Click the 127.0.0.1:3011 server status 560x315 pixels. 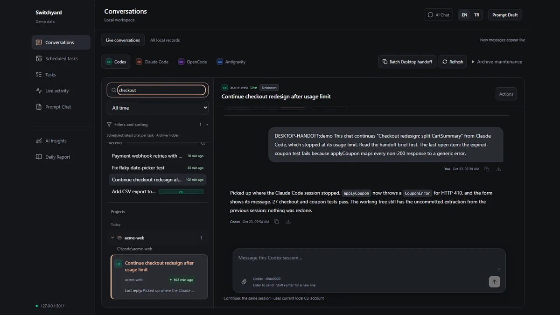point(50,306)
